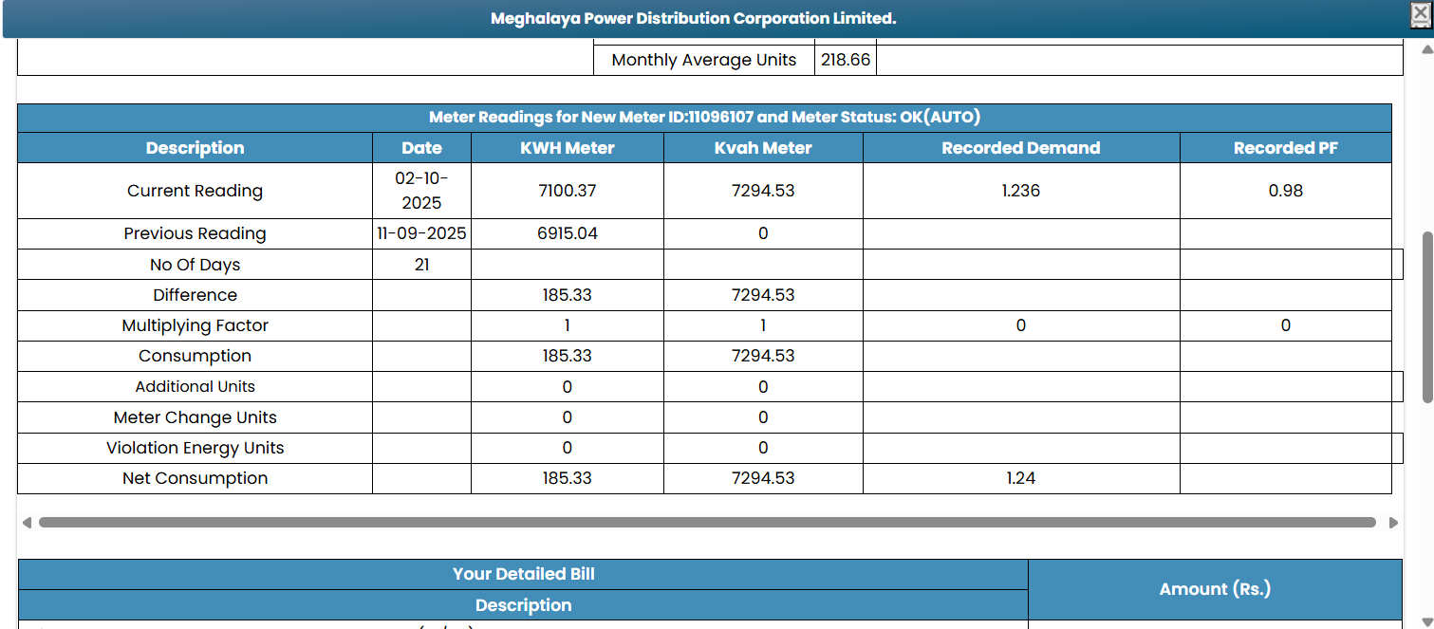1434x629 pixels.
Task: Select the Difference row KWH value 185.33
Action: point(568,295)
